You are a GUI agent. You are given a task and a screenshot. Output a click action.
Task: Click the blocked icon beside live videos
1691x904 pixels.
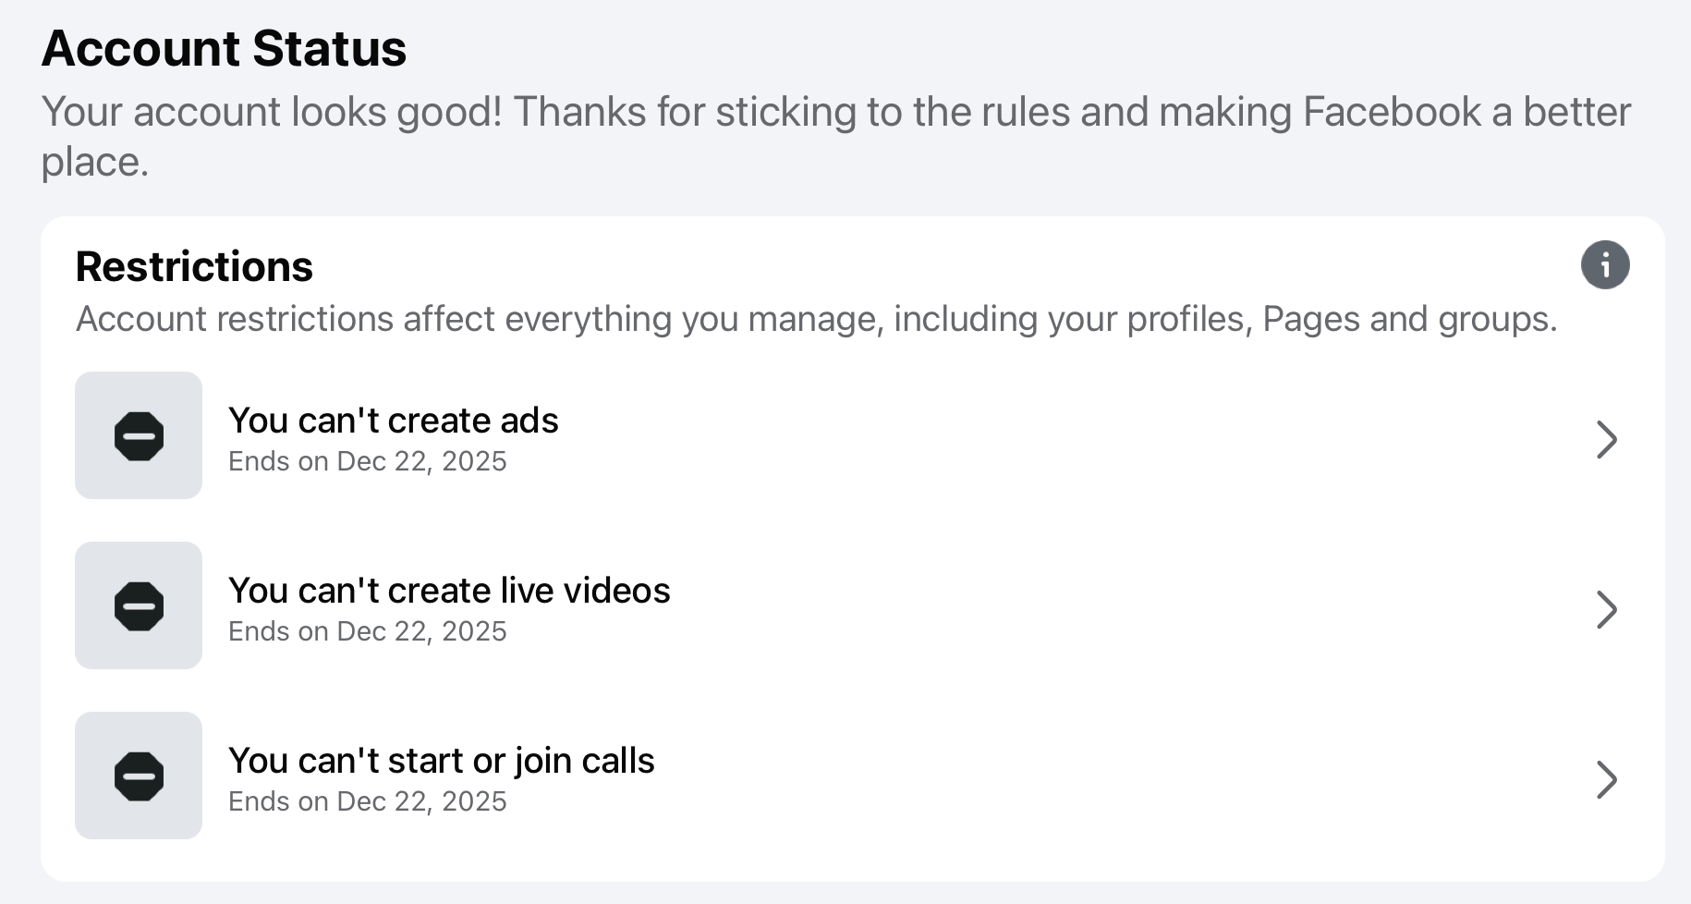(139, 606)
